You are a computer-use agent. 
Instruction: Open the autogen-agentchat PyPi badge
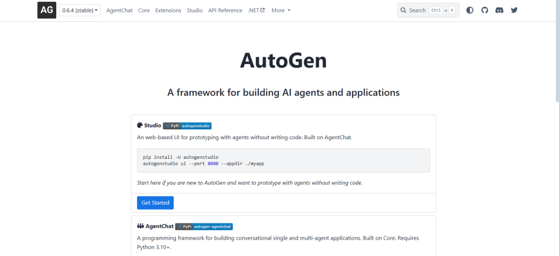pos(204,227)
